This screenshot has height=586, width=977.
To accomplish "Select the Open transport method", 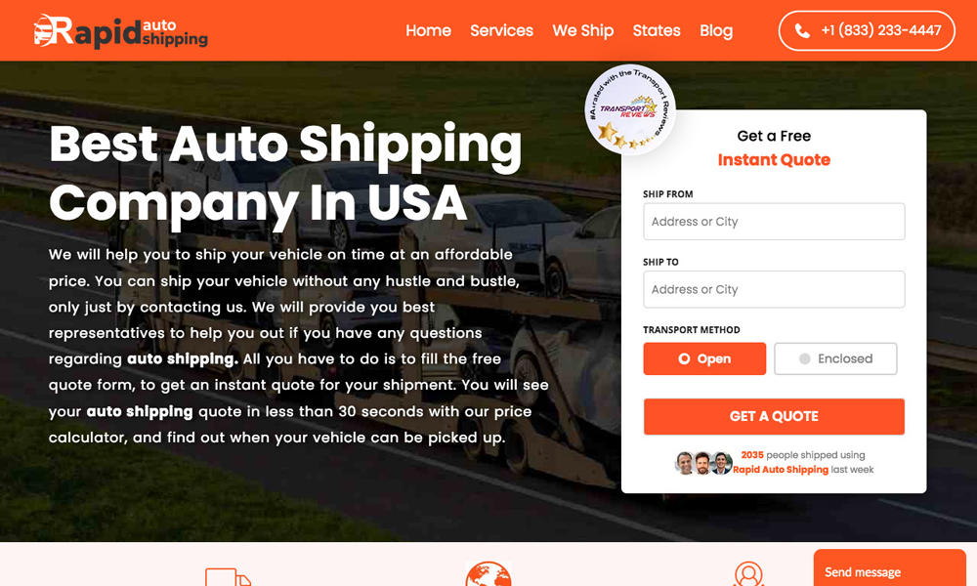I will point(704,358).
